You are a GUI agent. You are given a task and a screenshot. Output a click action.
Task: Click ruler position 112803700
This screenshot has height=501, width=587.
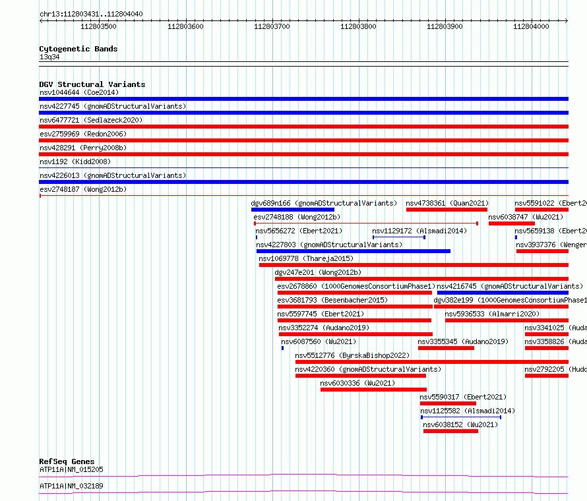[x=272, y=26]
